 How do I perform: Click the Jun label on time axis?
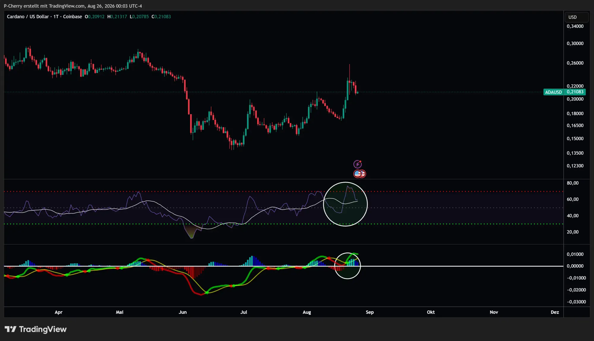coord(183,312)
